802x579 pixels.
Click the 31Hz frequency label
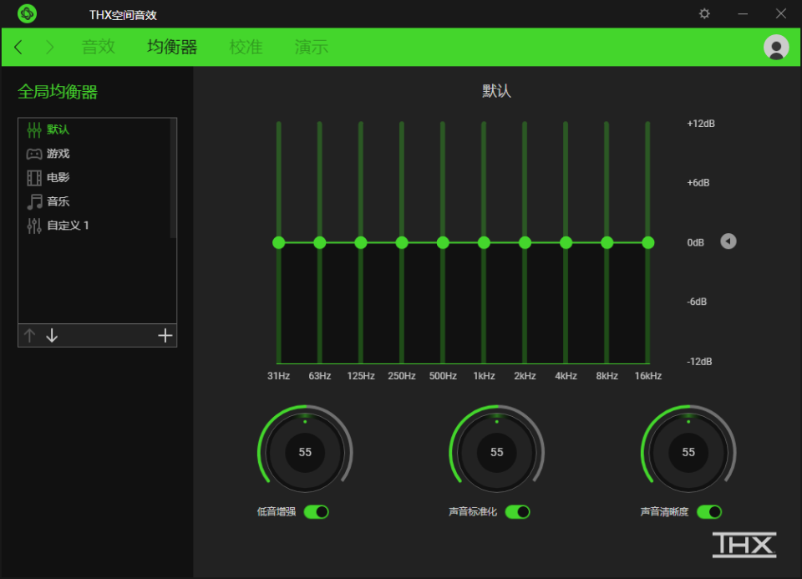pyautogui.click(x=279, y=376)
